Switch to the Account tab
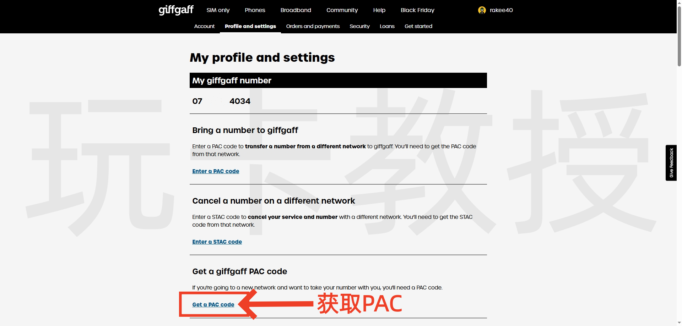The width and height of the screenshot is (682, 326). (x=204, y=26)
